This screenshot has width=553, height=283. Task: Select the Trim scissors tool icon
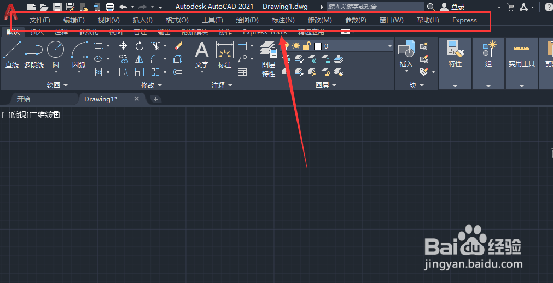pos(155,46)
